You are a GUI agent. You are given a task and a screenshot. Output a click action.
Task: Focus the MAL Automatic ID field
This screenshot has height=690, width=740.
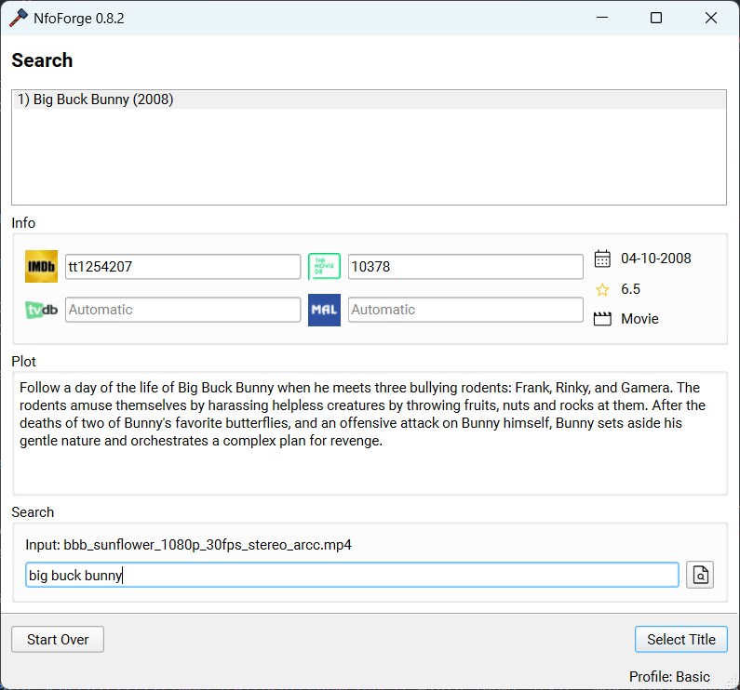[465, 310]
